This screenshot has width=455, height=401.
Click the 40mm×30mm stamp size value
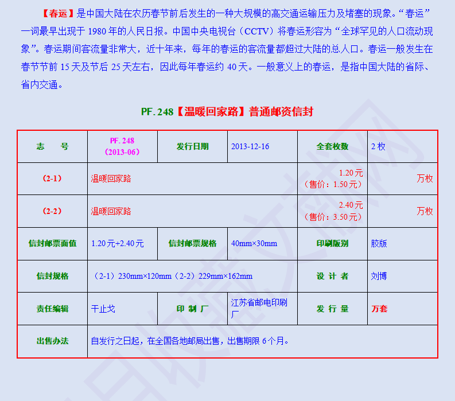point(254,243)
